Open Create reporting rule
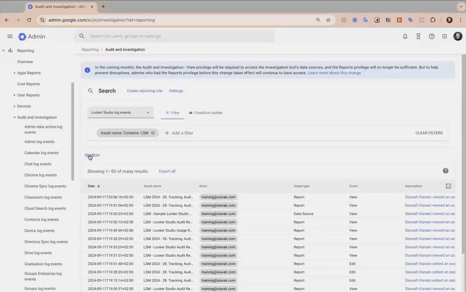The image size is (466, 292). pyautogui.click(x=145, y=91)
